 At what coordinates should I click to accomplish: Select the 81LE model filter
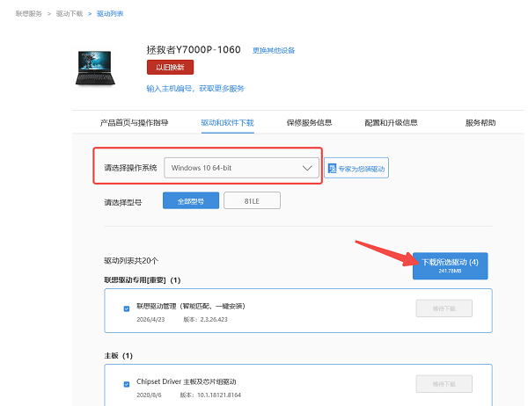point(252,201)
